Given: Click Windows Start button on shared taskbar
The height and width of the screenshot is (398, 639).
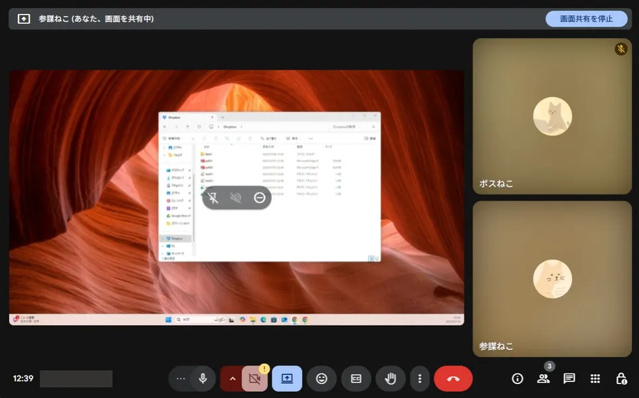Looking at the screenshot, I should point(168,320).
